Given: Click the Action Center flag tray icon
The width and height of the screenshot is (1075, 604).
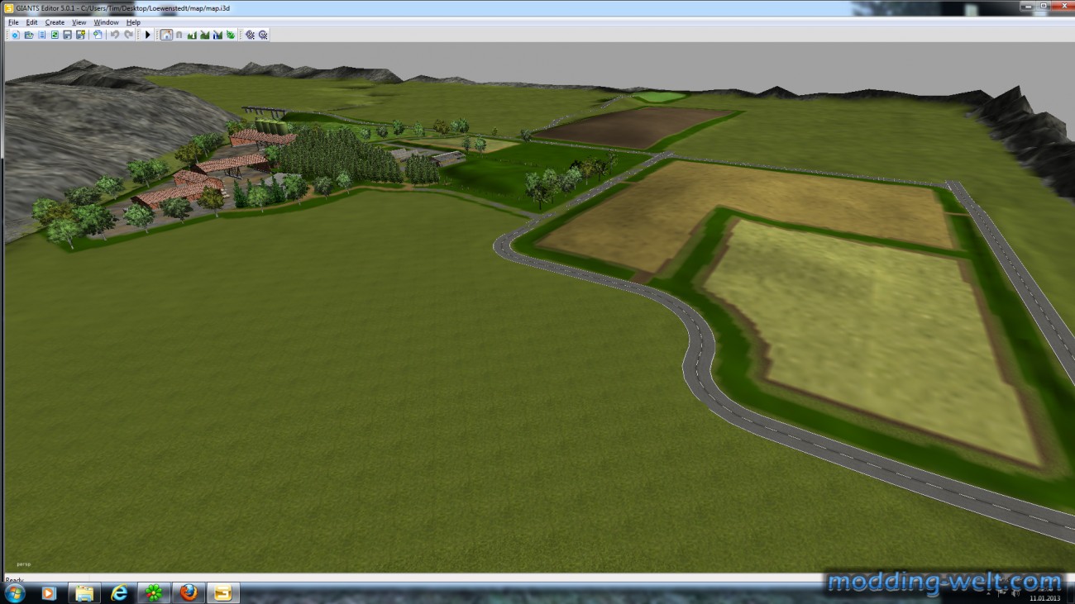Looking at the screenshot, I should coord(1001,593).
